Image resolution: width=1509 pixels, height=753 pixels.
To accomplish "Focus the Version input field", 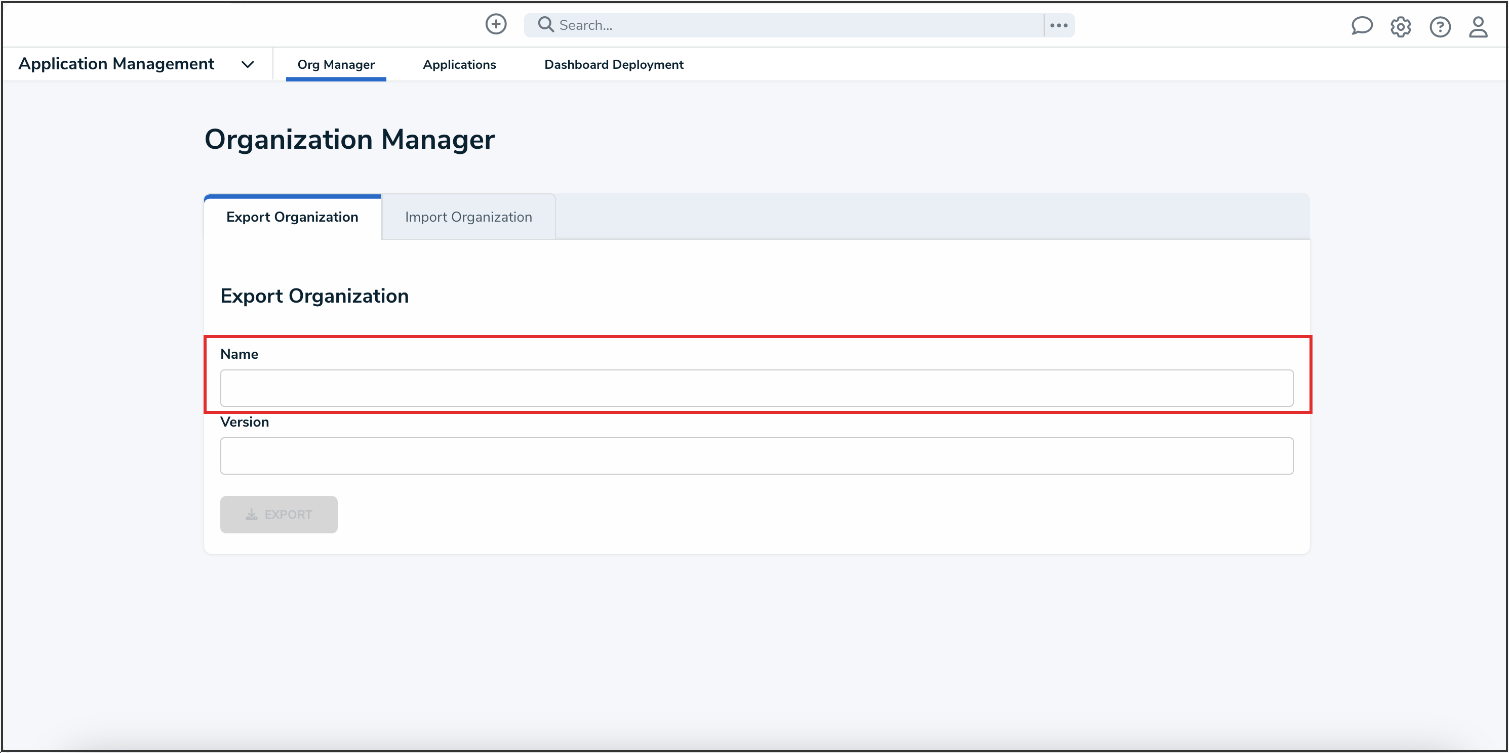I will click(756, 455).
